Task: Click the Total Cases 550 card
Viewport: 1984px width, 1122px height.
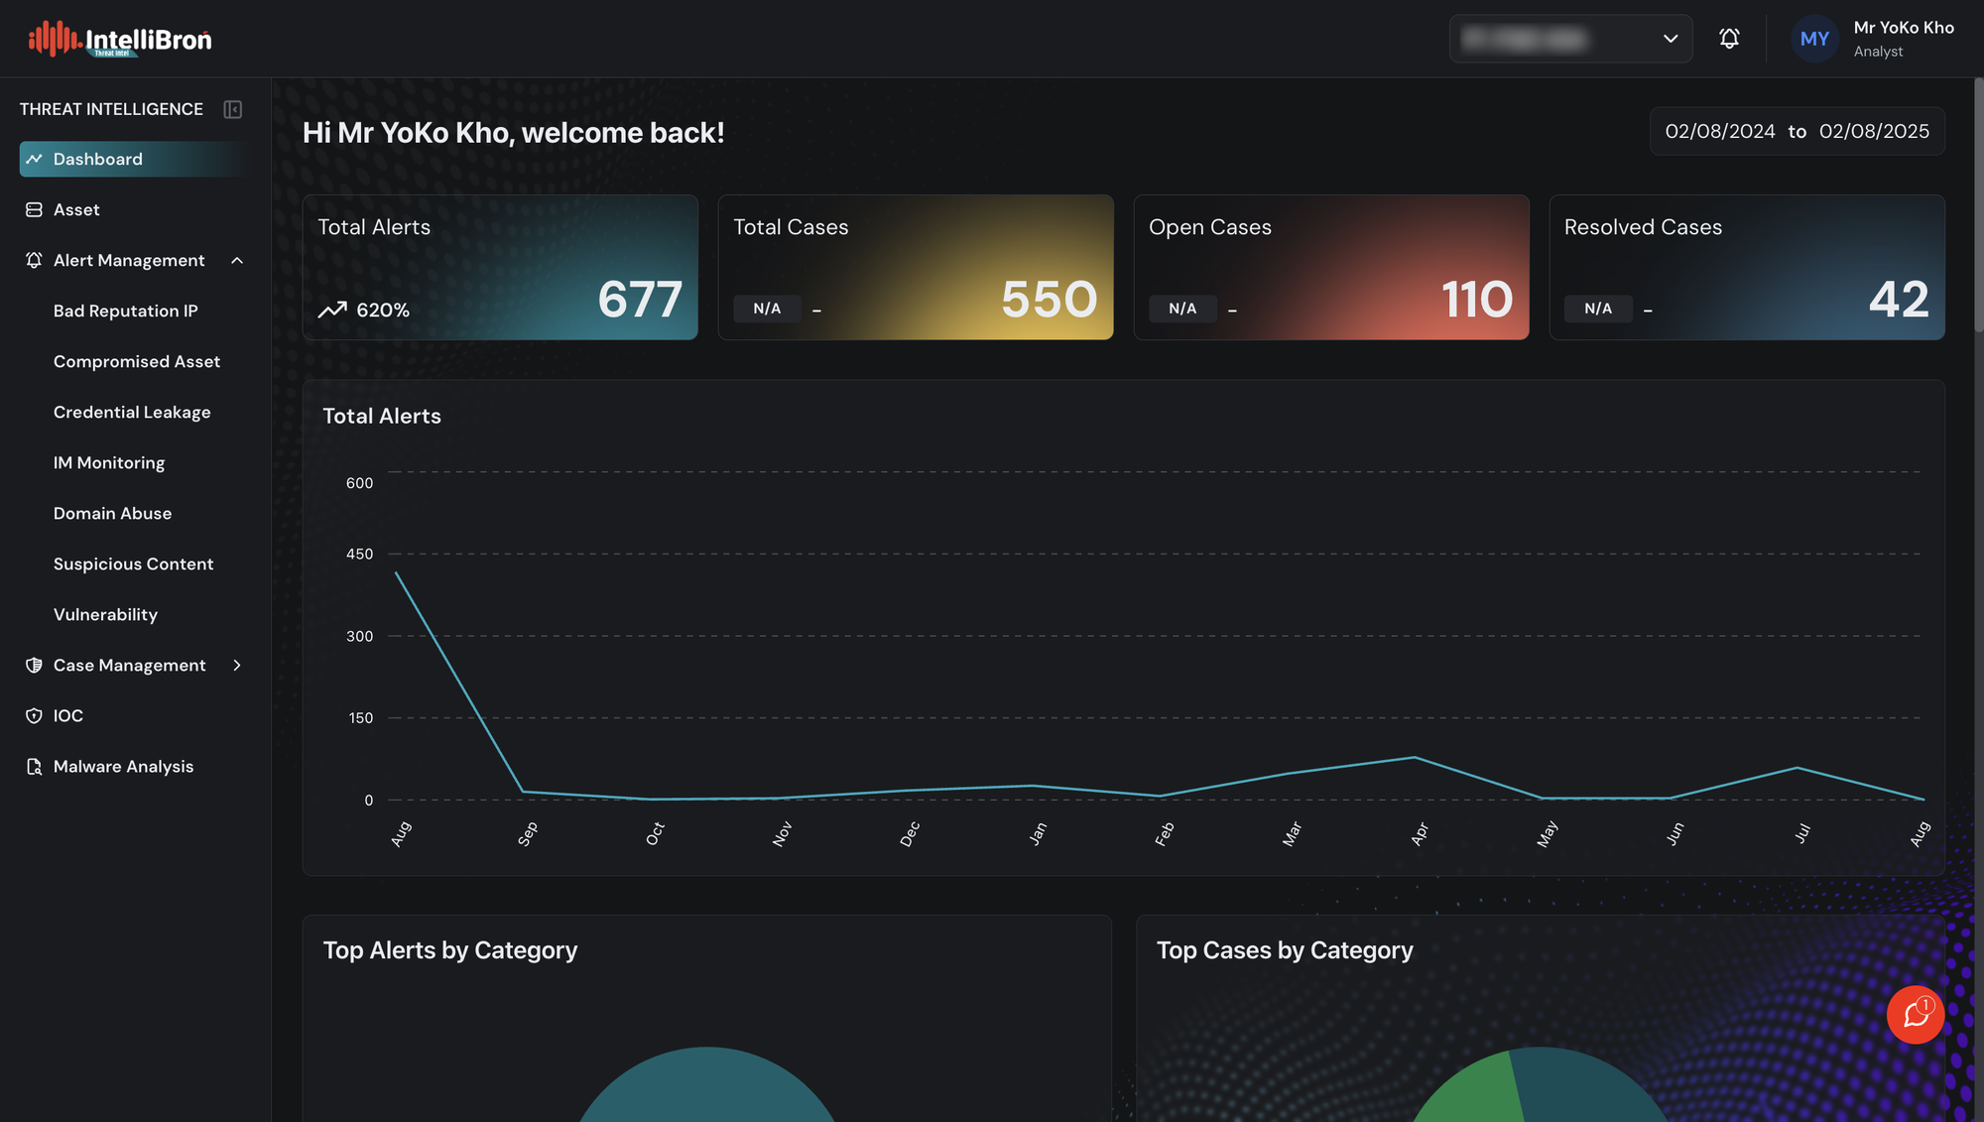Action: pos(916,267)
